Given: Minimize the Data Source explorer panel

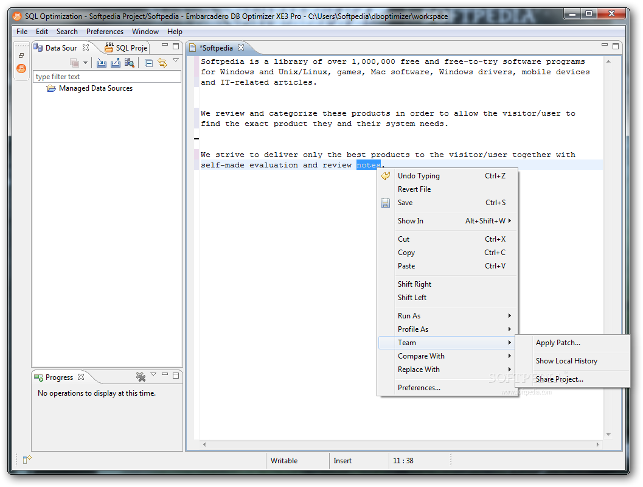Looking at the screenshot, I should pos(165,45).
